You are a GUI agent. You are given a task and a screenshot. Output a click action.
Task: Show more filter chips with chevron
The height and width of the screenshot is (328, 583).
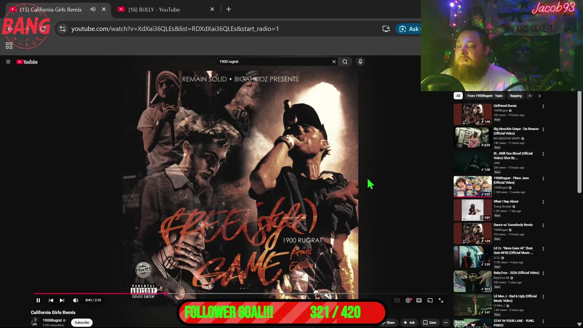pos(539,96)
